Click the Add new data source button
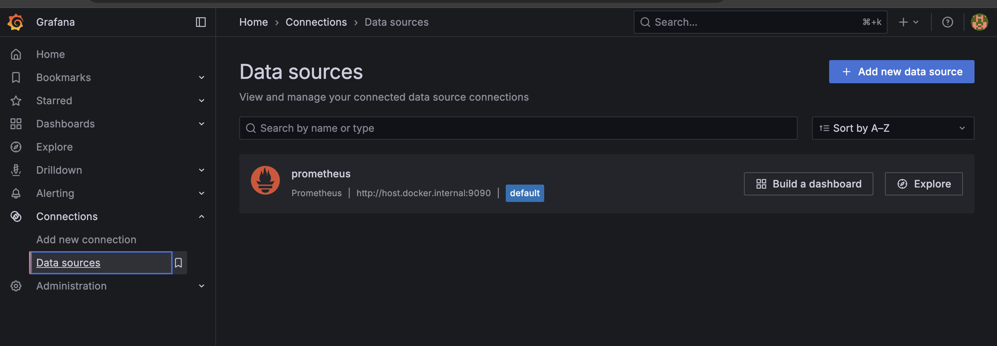Screen dimensions: 997x346 coord(901,71)
